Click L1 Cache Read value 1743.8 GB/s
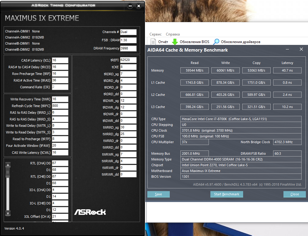 pyautogui.click(x=194, y=83)
